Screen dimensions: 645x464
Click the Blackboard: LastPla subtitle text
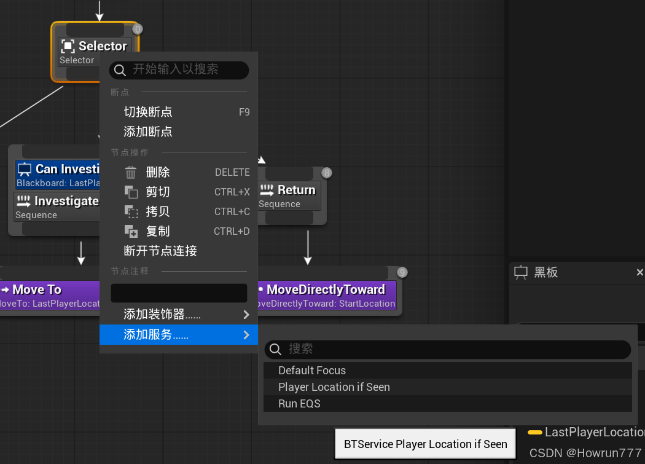(58, 183)
